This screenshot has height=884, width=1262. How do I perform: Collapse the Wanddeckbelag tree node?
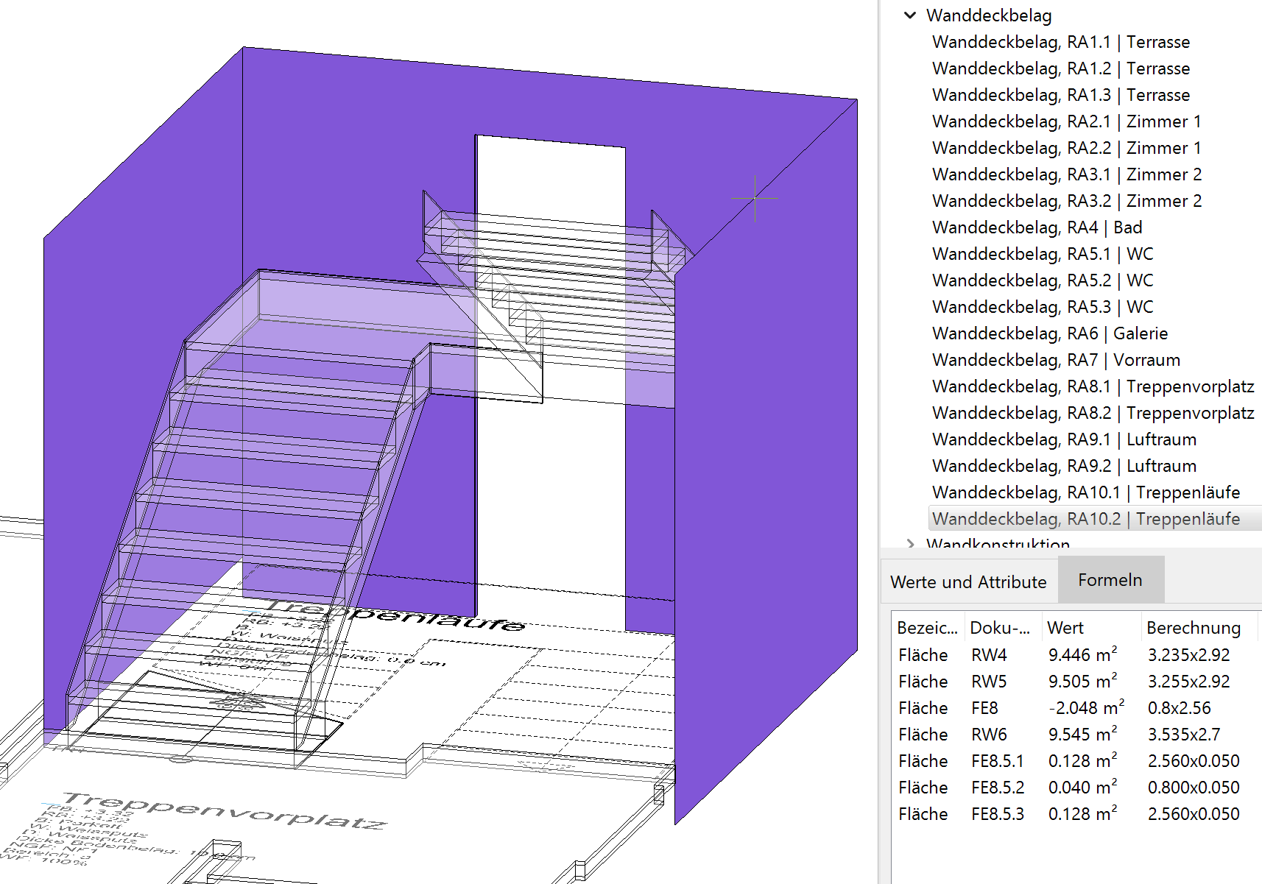coord(910,15)
